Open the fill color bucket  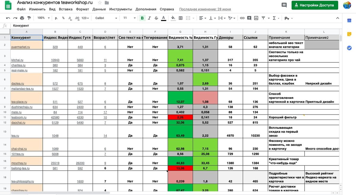point(173,18)
